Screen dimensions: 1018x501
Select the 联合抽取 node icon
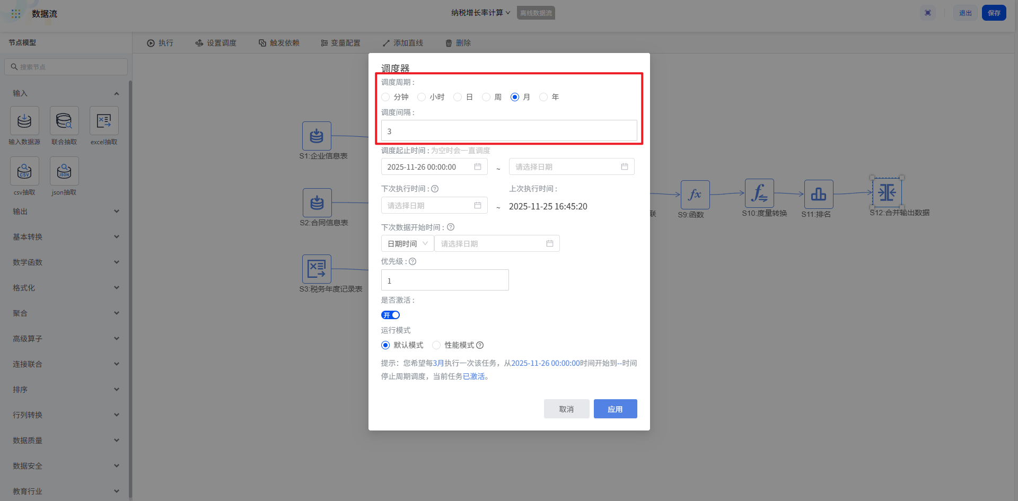pyautogui.click(x=64, y=121)
